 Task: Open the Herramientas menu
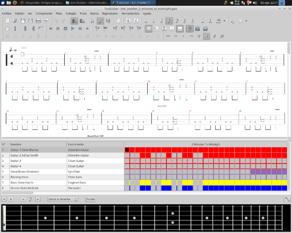point(130,13)
